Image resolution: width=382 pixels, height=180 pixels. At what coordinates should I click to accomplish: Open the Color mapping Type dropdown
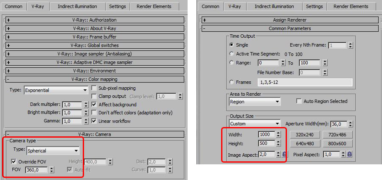[56, 90]
